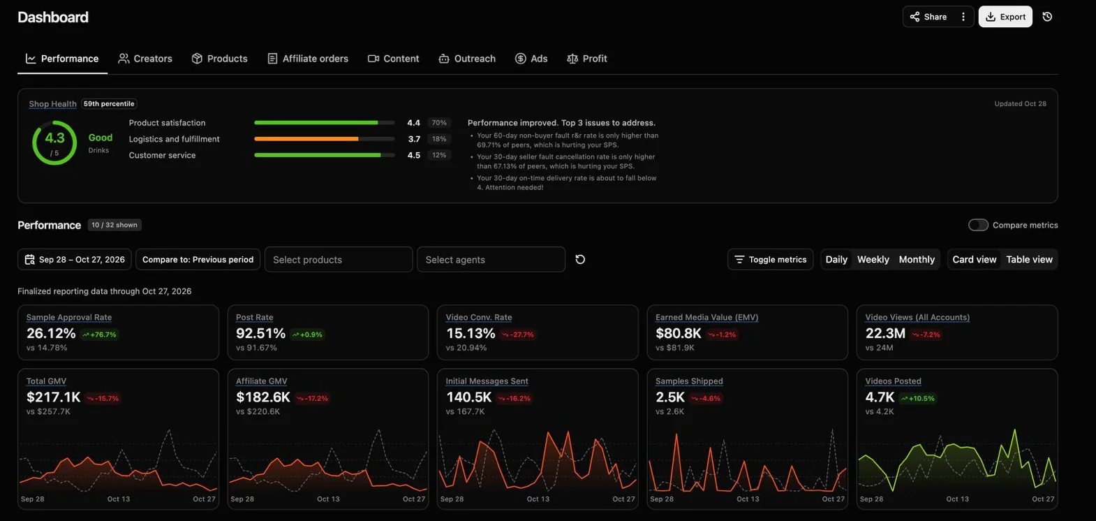Image resolution: width=1096 pixels, height=521 pixels.
Task: Click the 59th percentile badge
Action: (109, 104)
